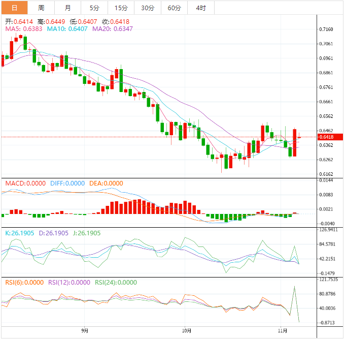Click the 0.7160 price axis label
This screenshot has width=345, height=339.
pyautogui.click(x=326, y=29)
